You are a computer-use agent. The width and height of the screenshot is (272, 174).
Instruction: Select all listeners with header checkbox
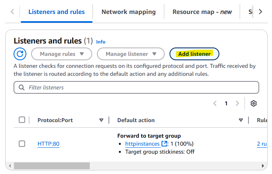coord(22,120)
